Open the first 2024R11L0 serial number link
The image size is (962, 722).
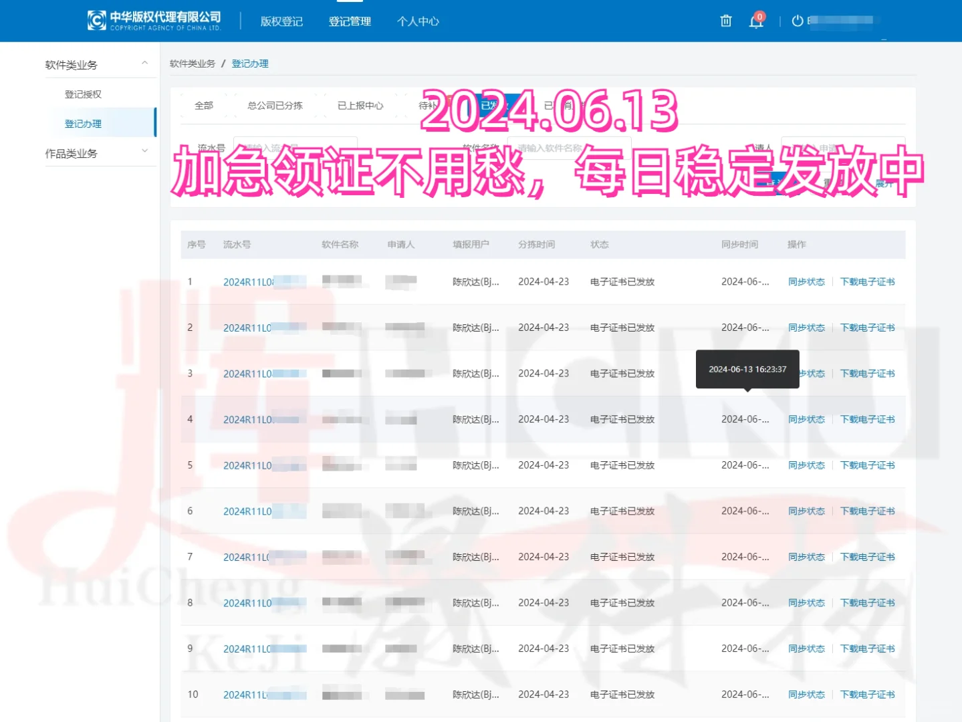pos(247,281)
